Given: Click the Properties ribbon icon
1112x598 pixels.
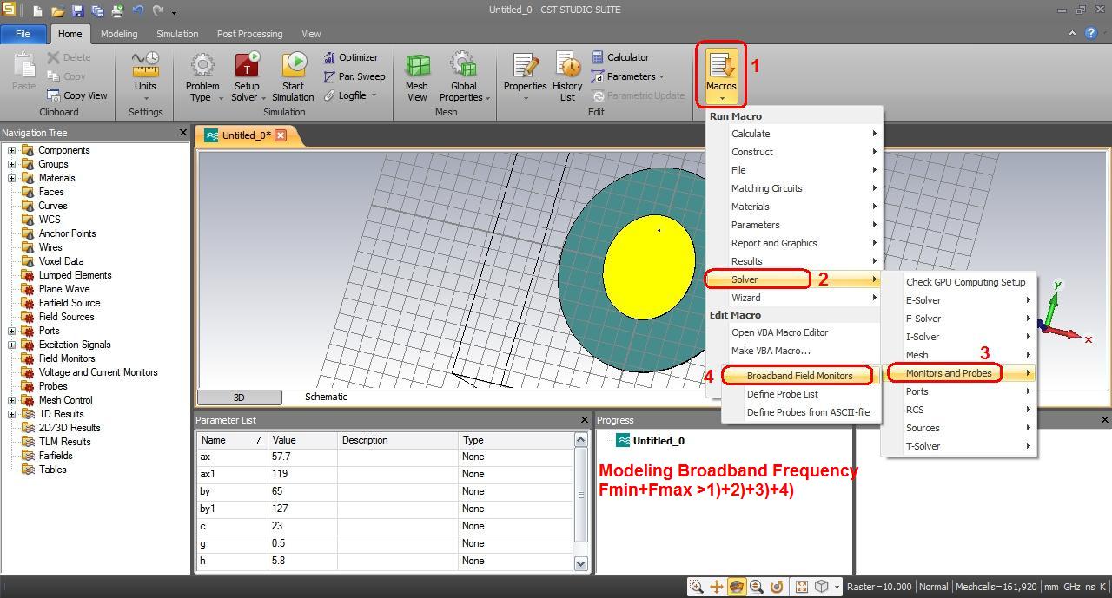Looking at the screenshot, I should coord(525,76).
